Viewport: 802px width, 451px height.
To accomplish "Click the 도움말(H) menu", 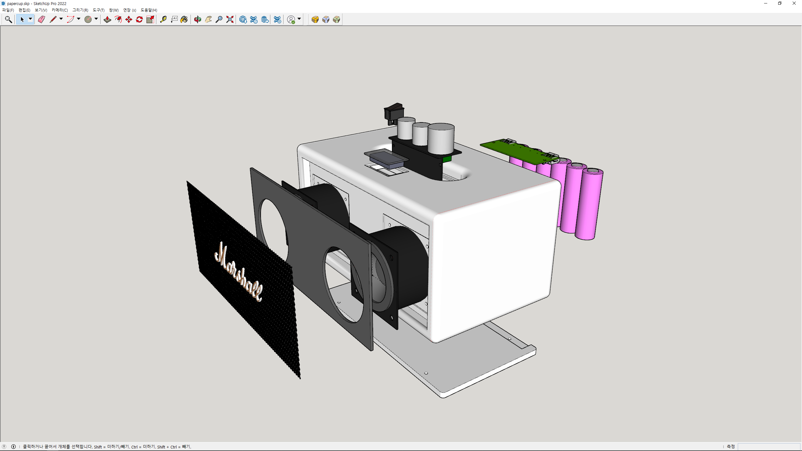I will tap(149, 10).
